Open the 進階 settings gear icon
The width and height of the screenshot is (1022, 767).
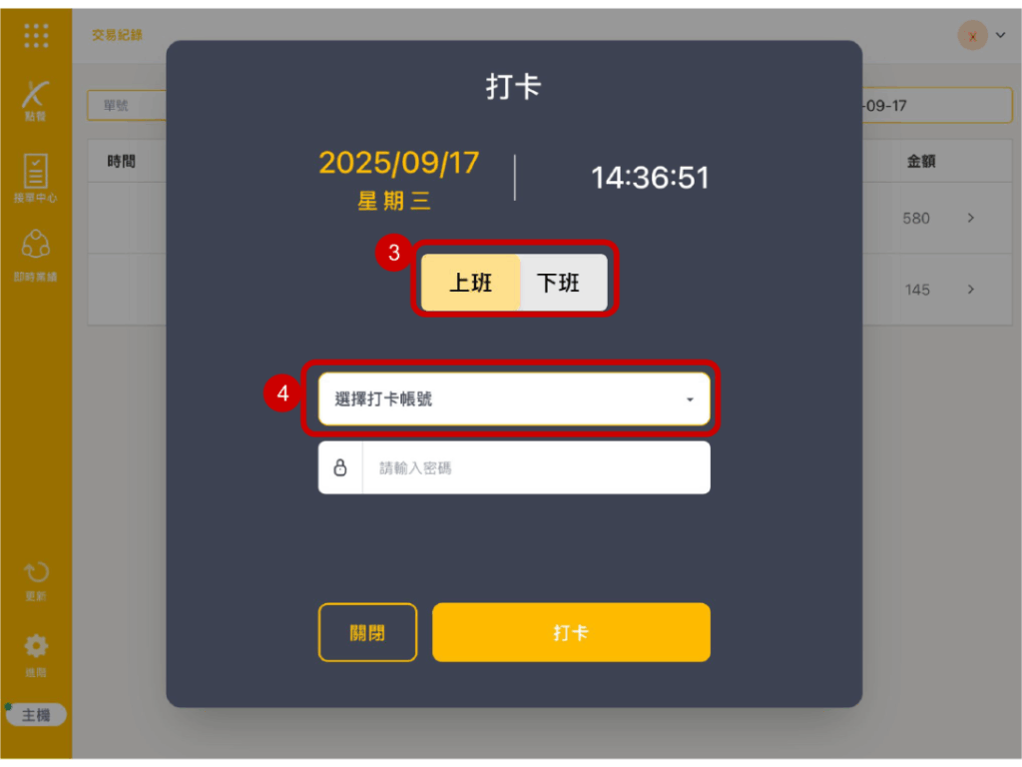tap(35, 655)
